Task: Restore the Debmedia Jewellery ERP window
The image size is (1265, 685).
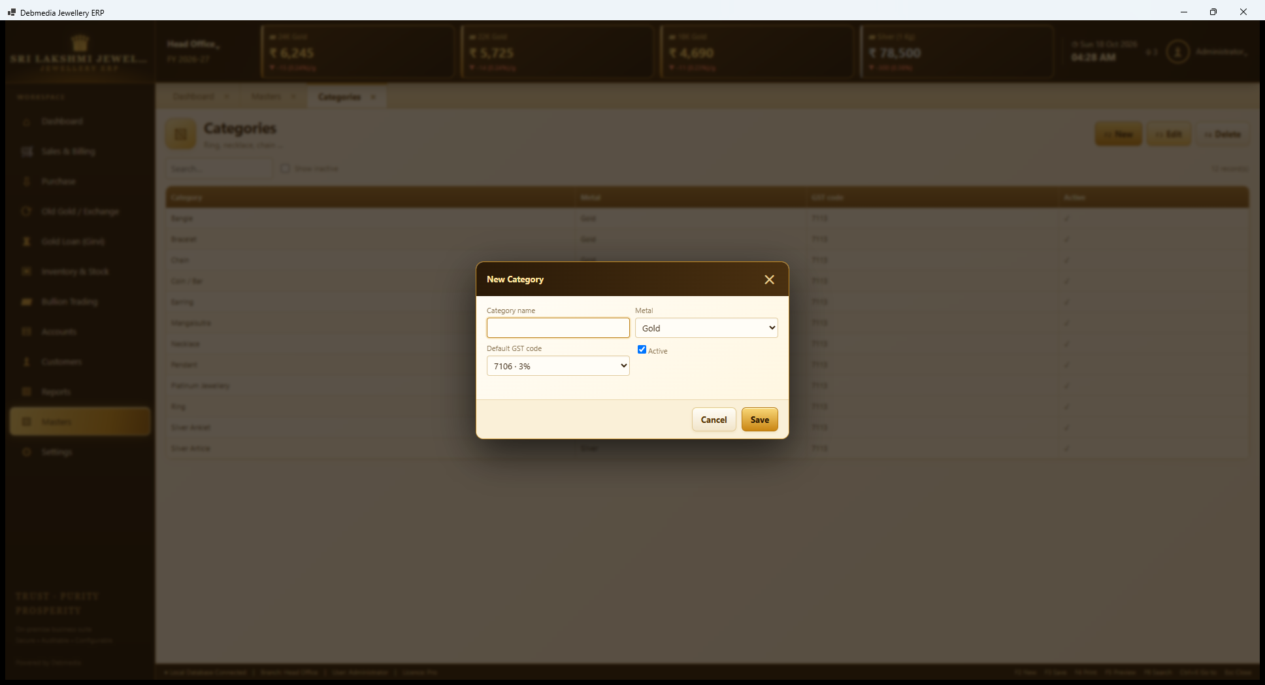Action: tap(1213, 12)
